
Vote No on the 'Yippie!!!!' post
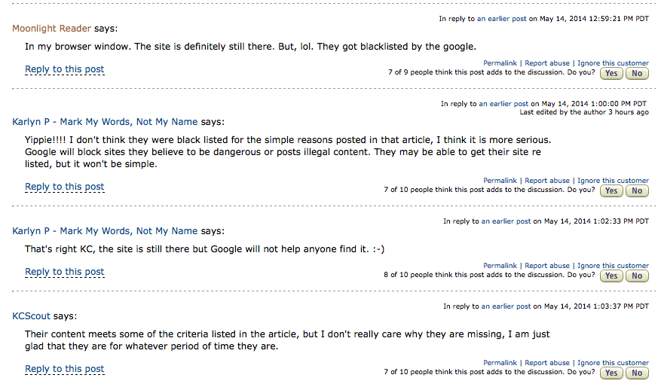coord(637,190)
